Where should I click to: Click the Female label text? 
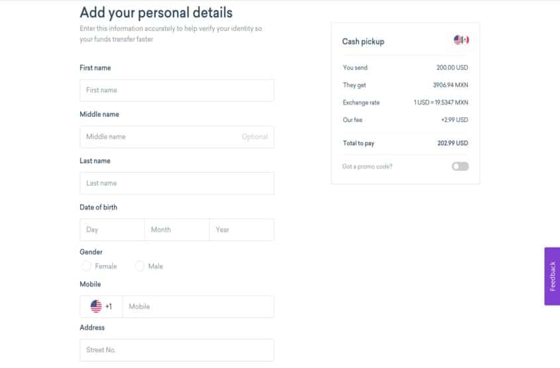pyautogui.click(x=106, y=266)
